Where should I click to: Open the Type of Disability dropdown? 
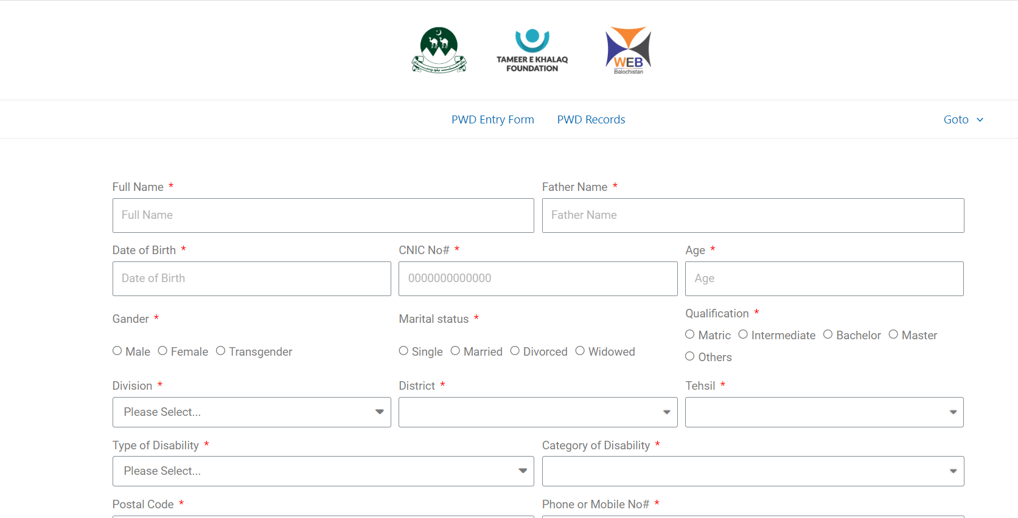click(x=322, y=471)
